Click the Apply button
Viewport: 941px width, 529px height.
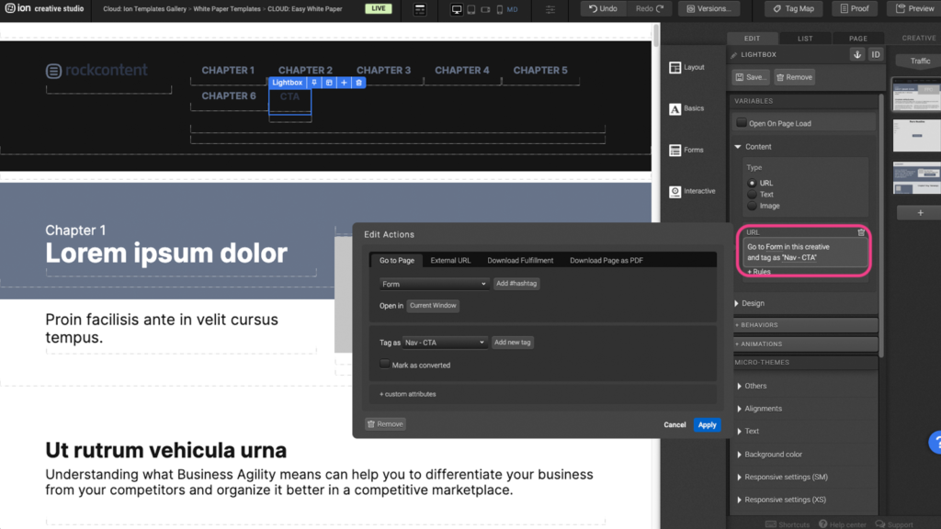click(707, 424)
